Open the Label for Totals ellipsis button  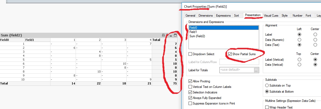pos(256,70)
